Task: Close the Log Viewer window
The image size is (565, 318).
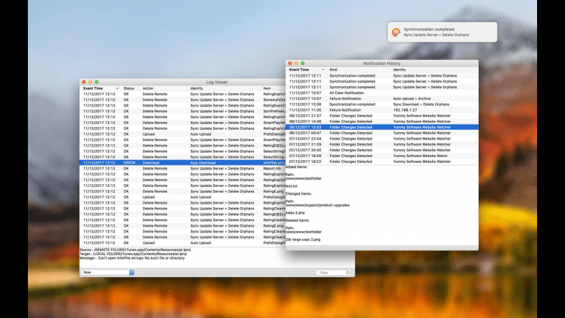Action: [84, 82]
